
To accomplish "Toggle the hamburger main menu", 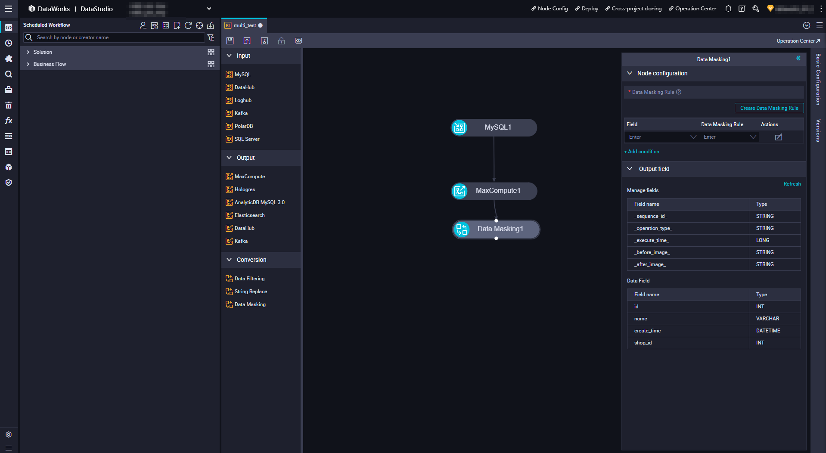I will [9, 9].
